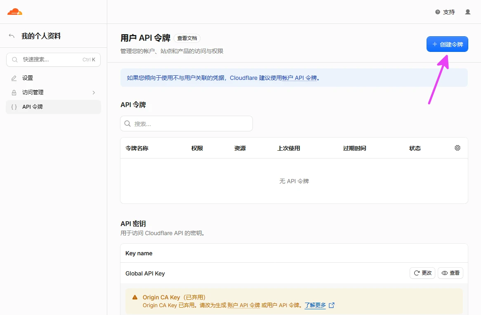Viewport: 481px width, 315px height.
Task: Click the 无 API 令牌 empty message
Action: (294, 181)
